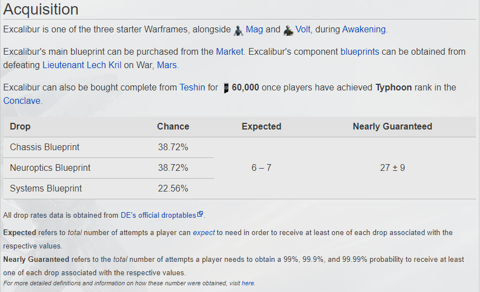Click the Conclave standing icon before 60,000
This screenshot has height=292, width=480.
coord(226,88)
